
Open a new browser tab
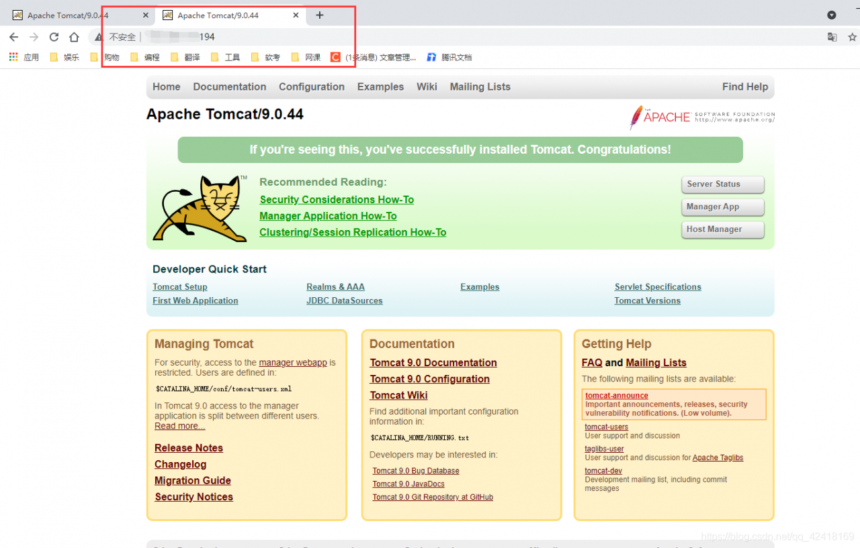(320, 15)
